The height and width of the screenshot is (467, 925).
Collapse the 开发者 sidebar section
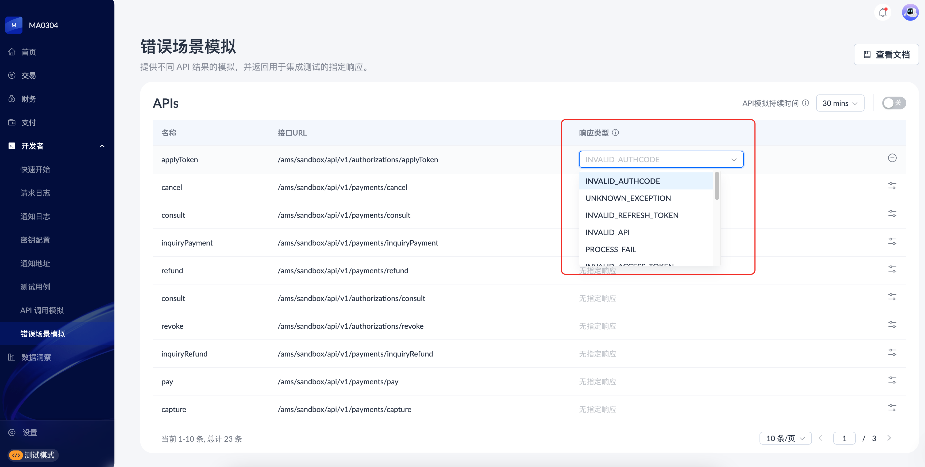[102, 146]
